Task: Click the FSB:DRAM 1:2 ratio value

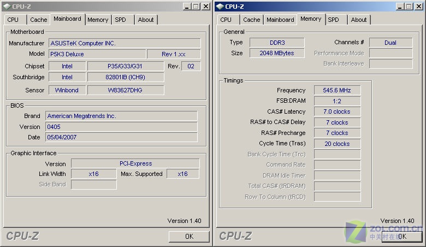Action: click(x=337, y=101)
